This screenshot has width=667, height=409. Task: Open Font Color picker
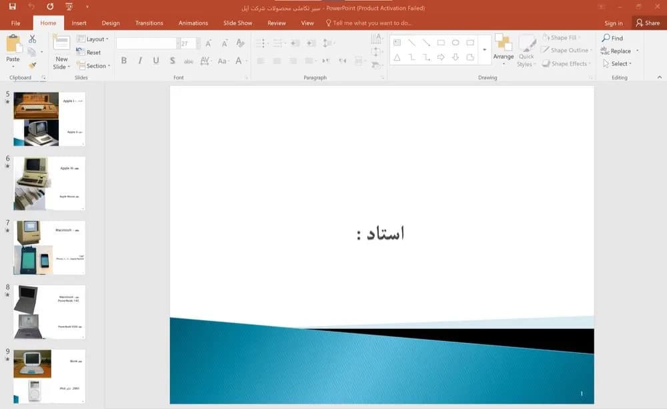[240, 61]
